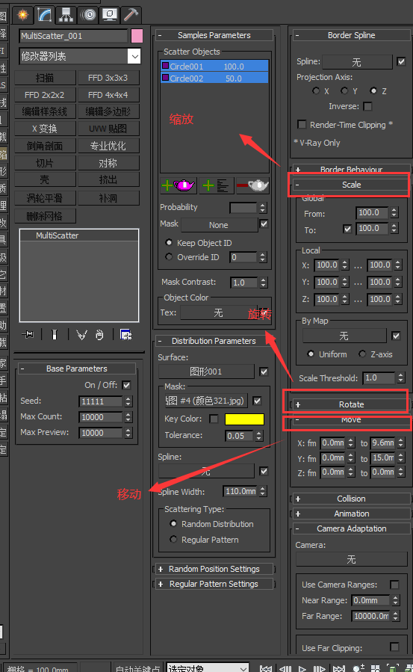
Task: Expand the Rotate rollout
Action: (x=351, y=404)
